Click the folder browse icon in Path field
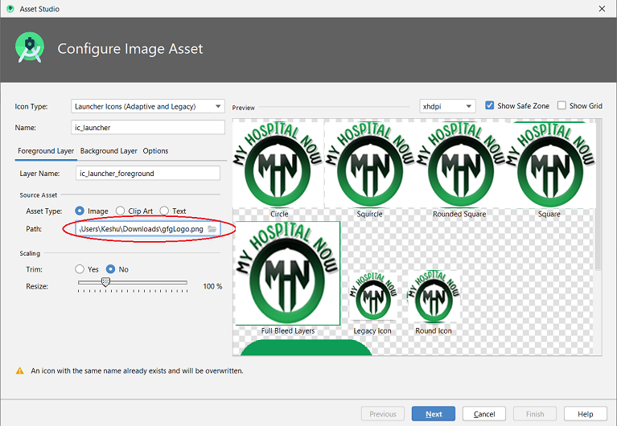Screen dimensions: 617x426 coord(212,229)
